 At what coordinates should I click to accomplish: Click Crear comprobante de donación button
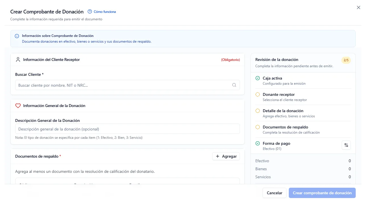pos(322,193)
